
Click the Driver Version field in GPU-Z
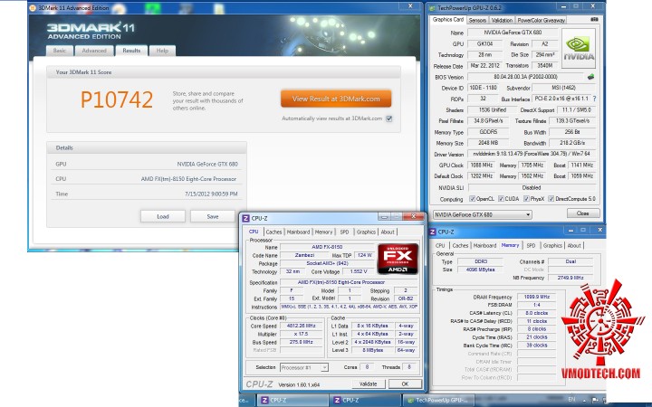point(532,154)
